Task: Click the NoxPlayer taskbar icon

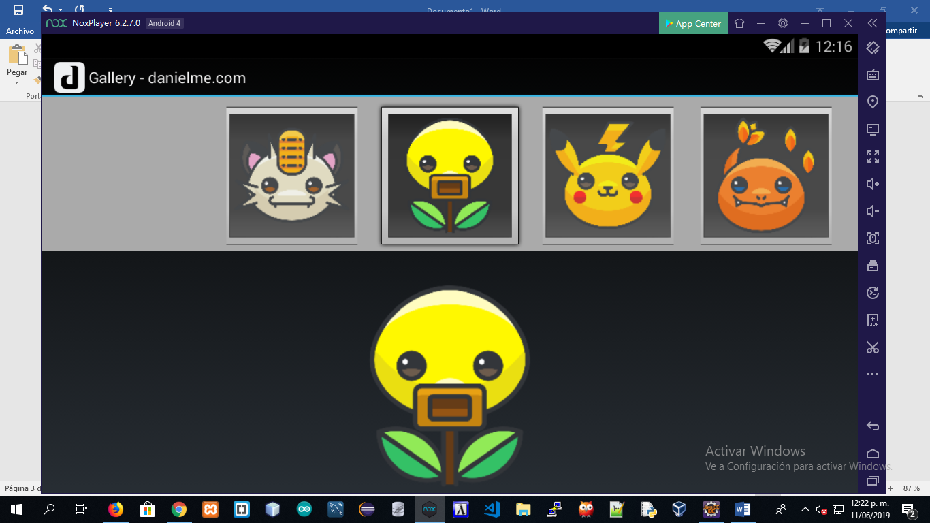Action: click(x=430, y=509)
